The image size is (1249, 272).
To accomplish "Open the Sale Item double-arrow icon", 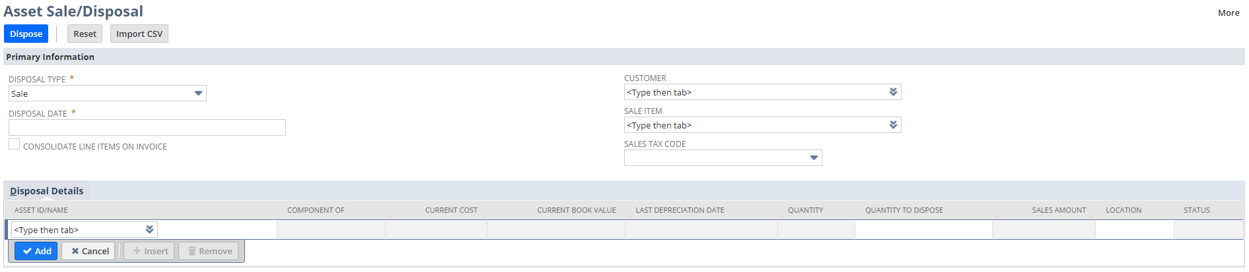I will coord(893,125).
